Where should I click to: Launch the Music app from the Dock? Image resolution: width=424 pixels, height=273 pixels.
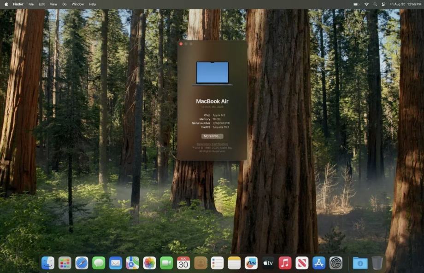pos(285,263)
